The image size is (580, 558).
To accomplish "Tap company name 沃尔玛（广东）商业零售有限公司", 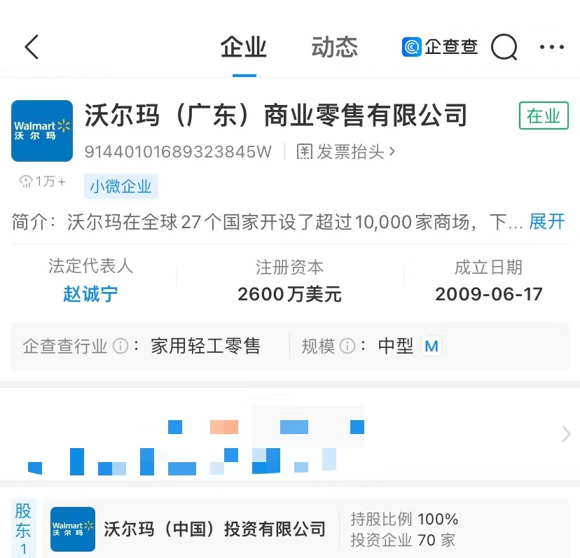I will point(276,116).
